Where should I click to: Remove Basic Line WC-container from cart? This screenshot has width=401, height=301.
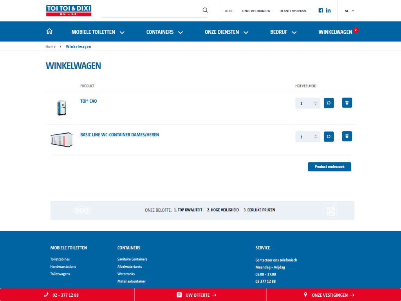click(347, 136)
